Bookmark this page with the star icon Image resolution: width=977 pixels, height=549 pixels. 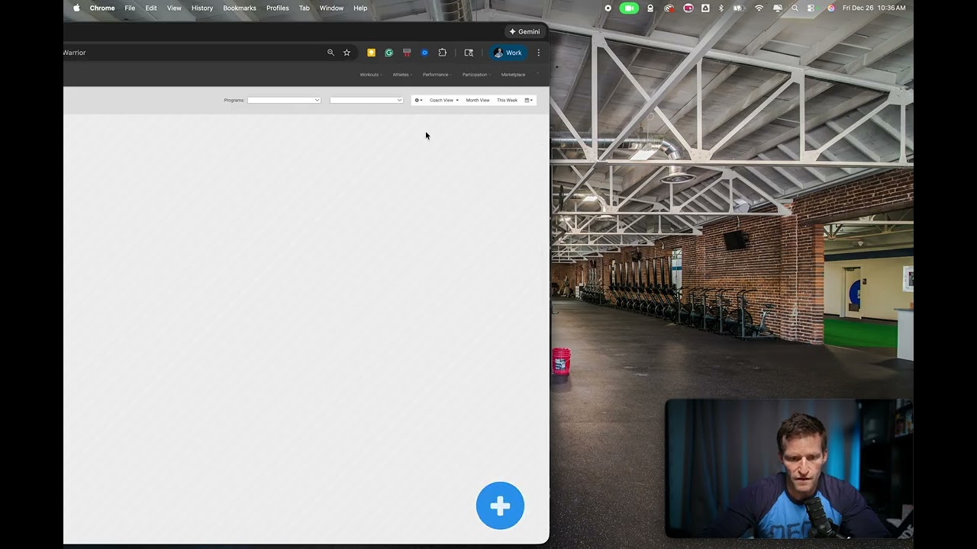tap(347, 53)
